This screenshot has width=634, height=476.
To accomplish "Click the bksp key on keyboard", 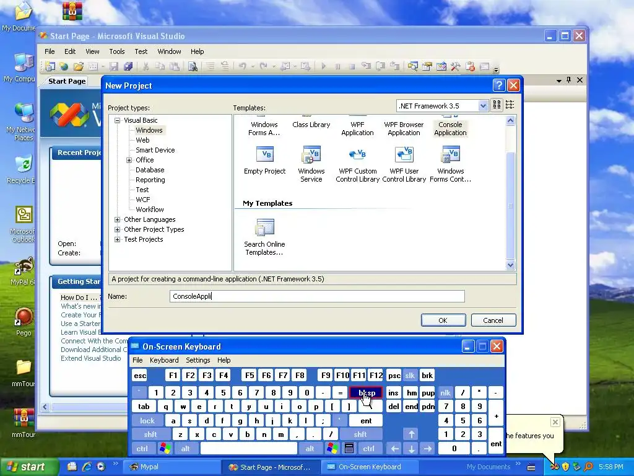I will pos(365,392).
